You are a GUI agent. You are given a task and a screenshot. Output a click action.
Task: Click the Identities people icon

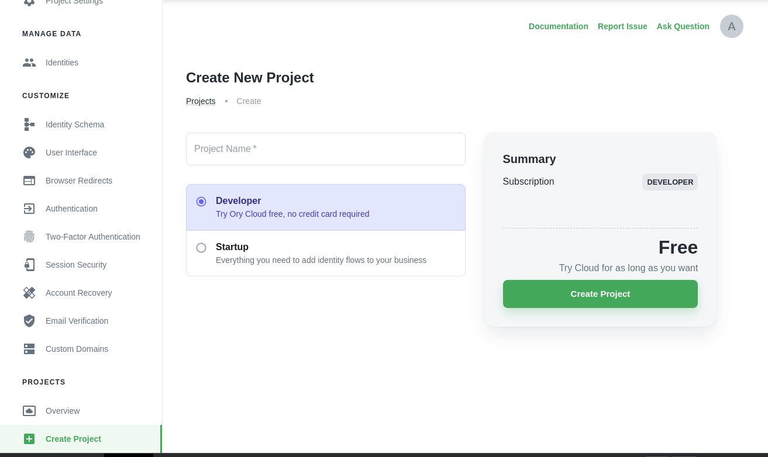tap(29, 63)
